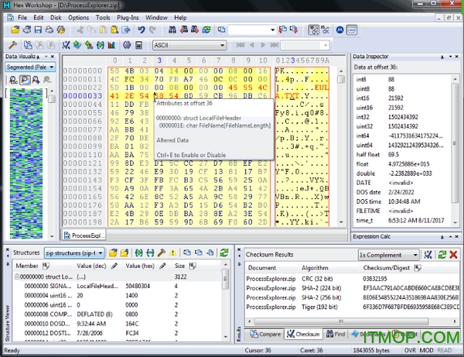Click the Compare files icon in second toolbar
Viewport: 464px width, 357px height.
pos(28,45)
